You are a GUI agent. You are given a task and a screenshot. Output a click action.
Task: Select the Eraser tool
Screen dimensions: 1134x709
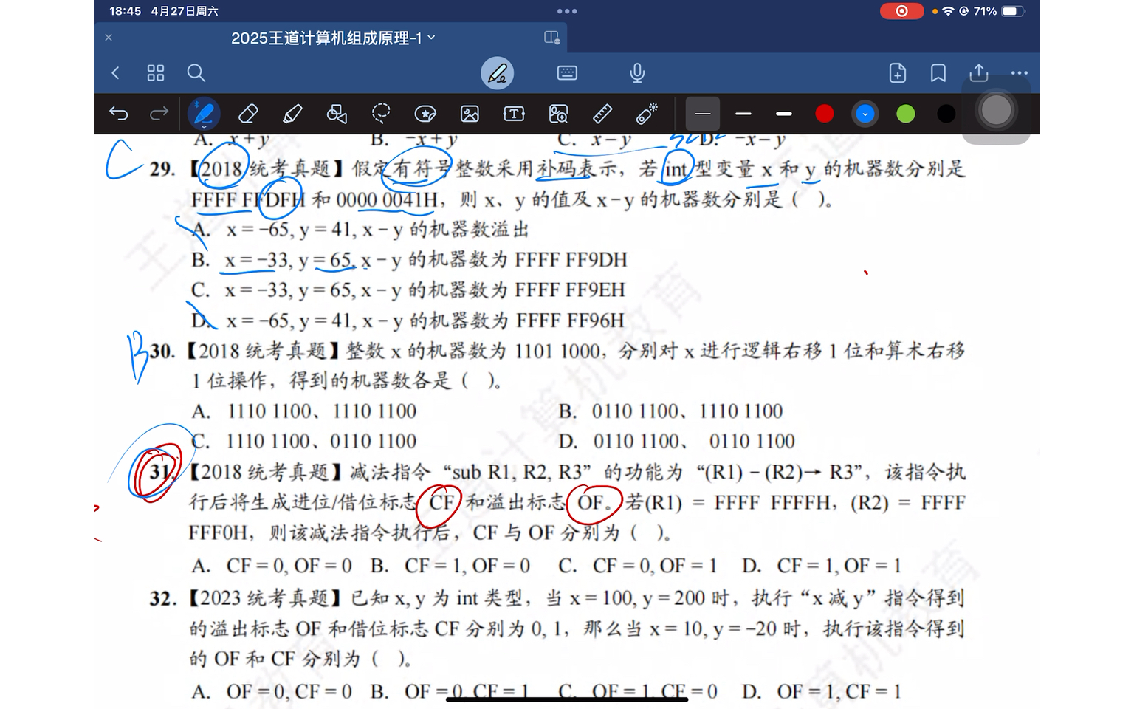[248, 114]
